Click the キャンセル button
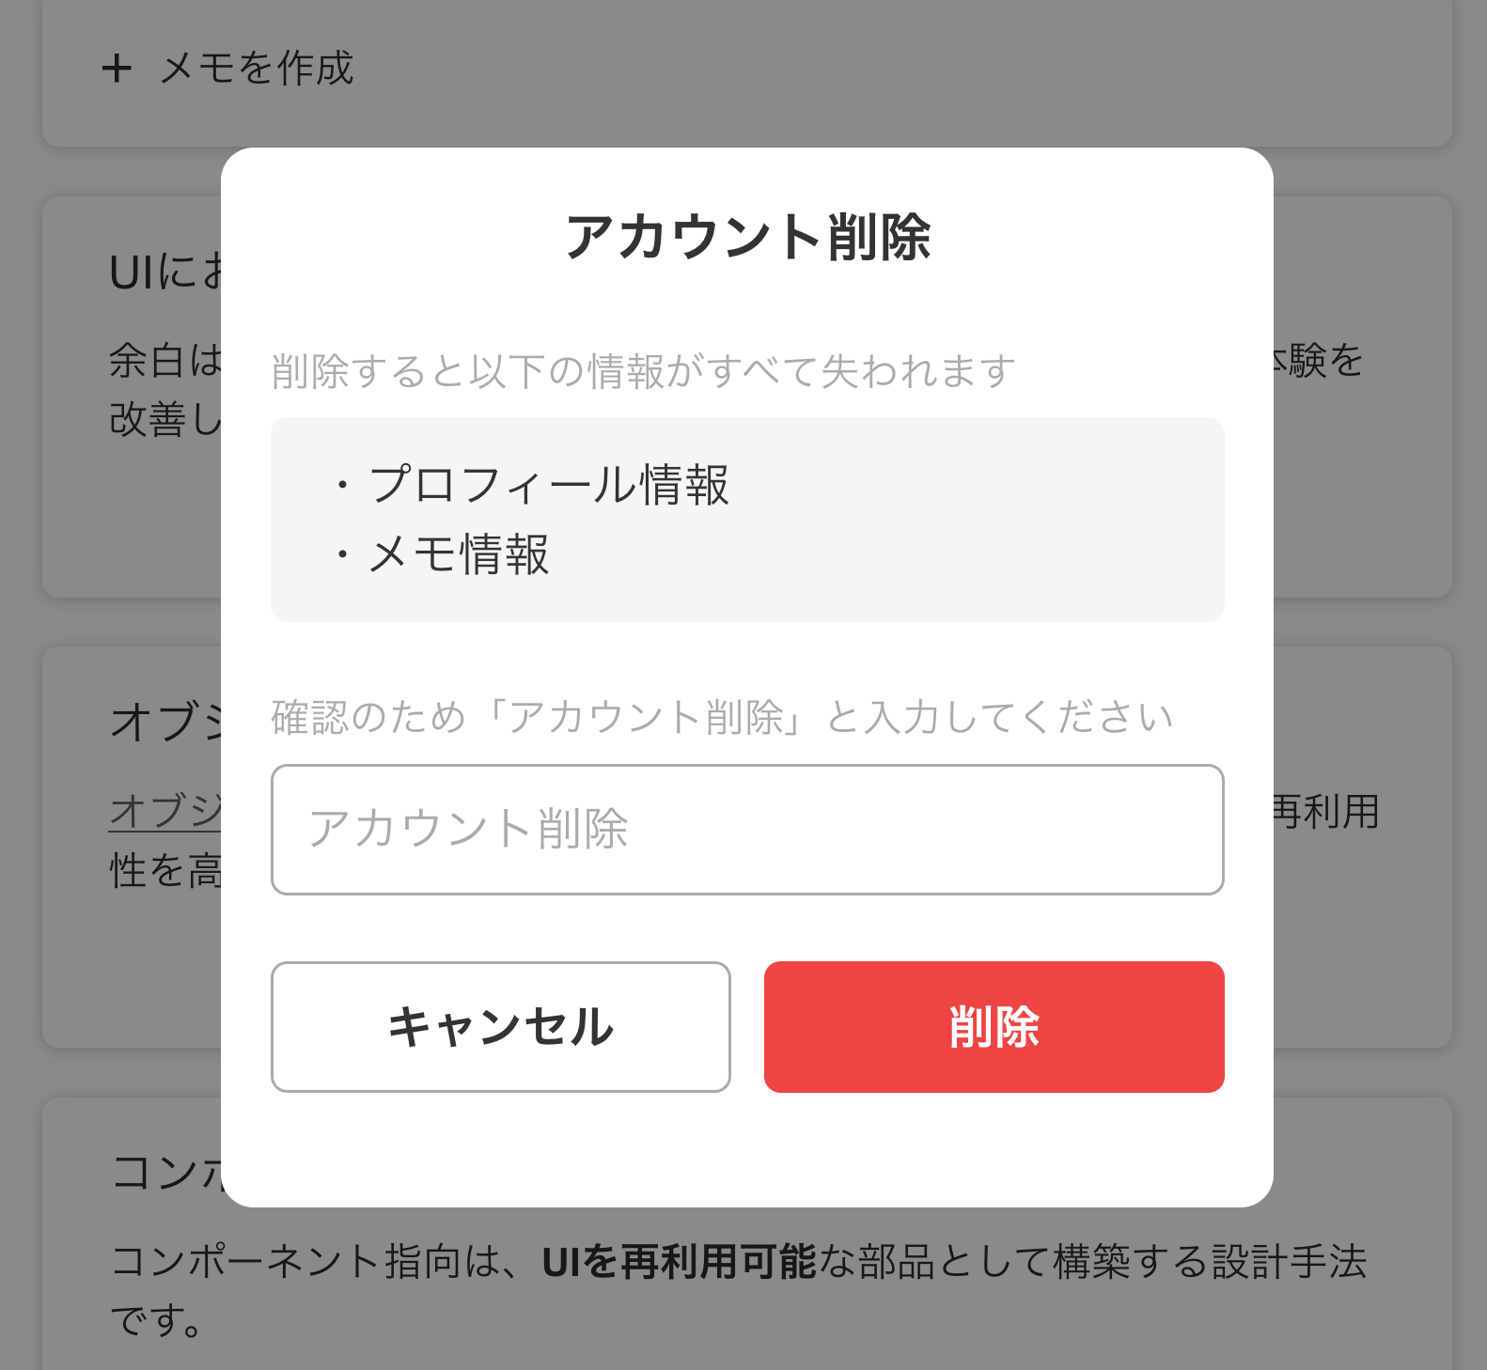Viewport: 1487px width, 1370px height. click(500, 1026)
